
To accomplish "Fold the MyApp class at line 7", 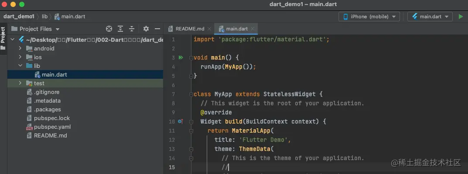I will [191, 94].
